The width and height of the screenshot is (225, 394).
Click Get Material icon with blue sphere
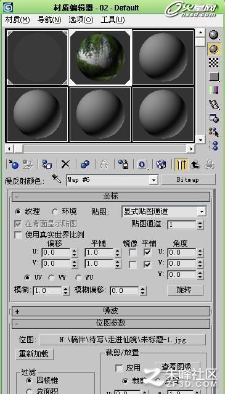click(x=14, y=164)
